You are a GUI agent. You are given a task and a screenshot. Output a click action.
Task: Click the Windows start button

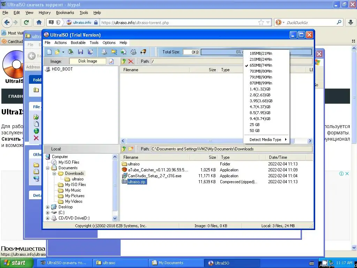pos(17,263)
